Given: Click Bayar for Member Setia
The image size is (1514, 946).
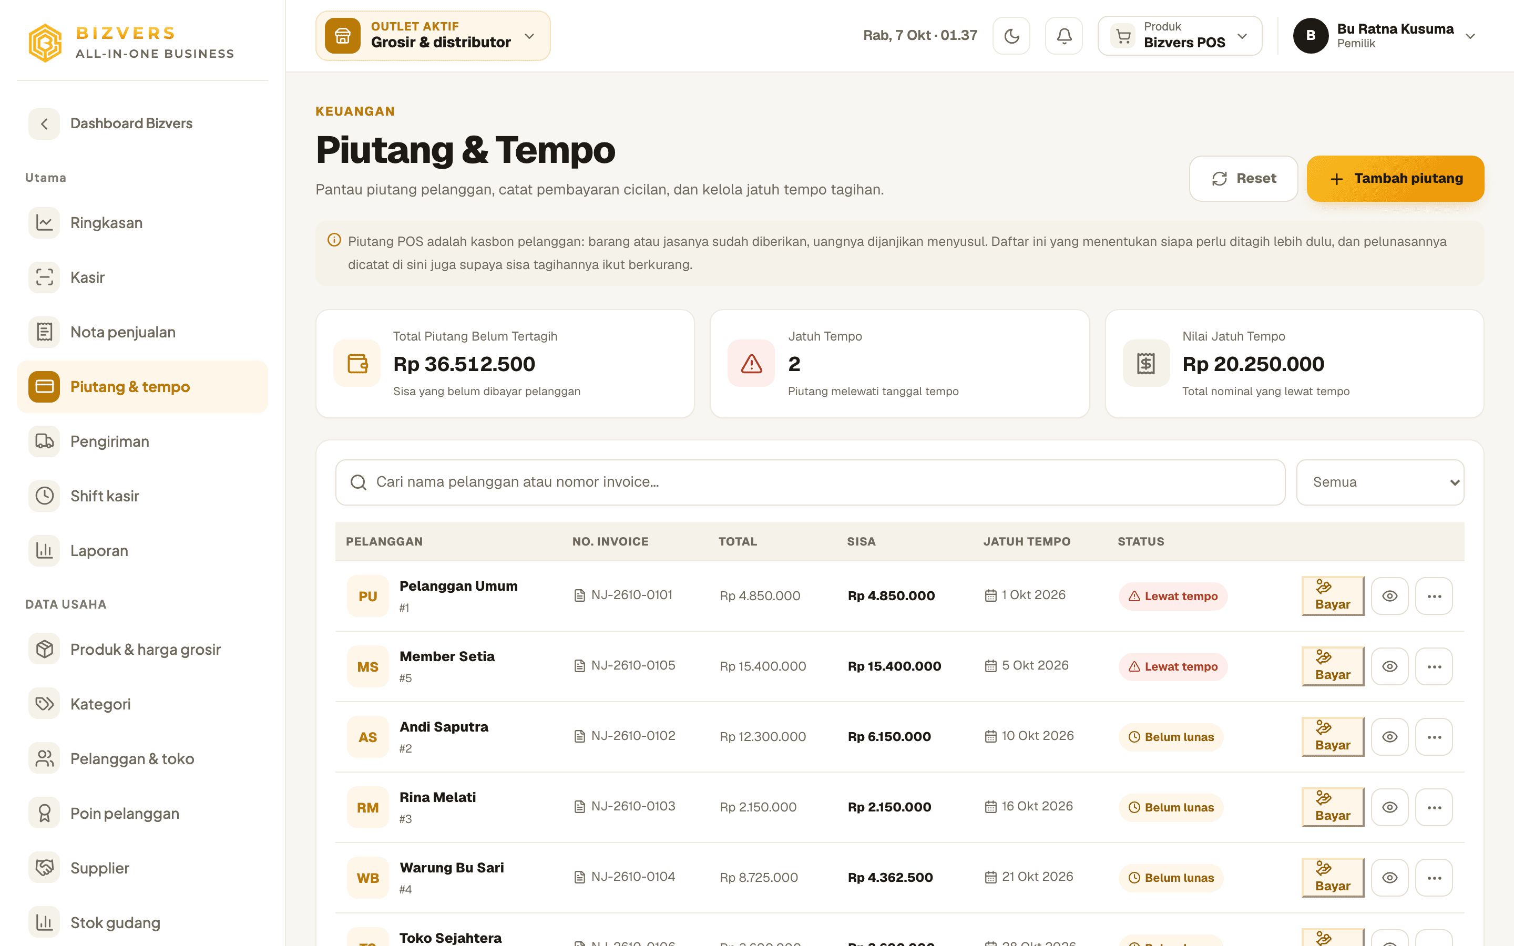Looking at the screenshot, I should (x=1333, y=666).
